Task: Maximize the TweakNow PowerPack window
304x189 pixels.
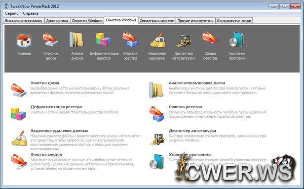Action: click(284, 7)
